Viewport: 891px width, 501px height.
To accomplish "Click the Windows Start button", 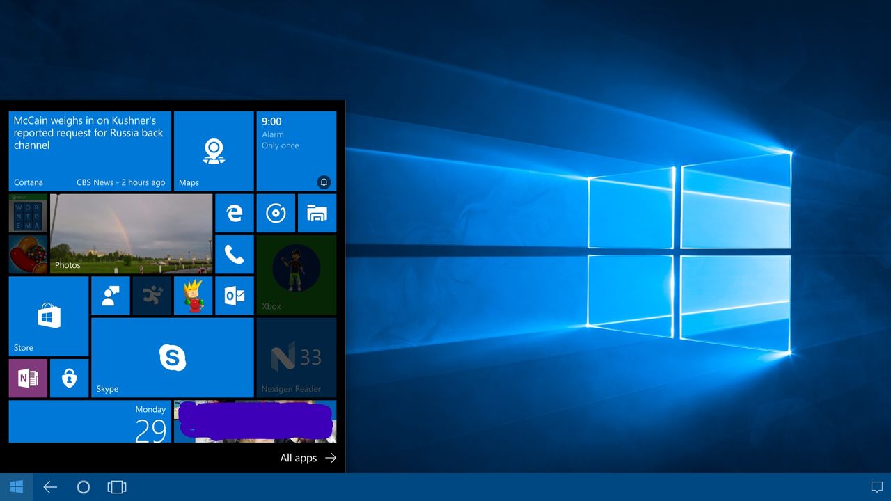I will pyautogui.click(x=17, y=487).
